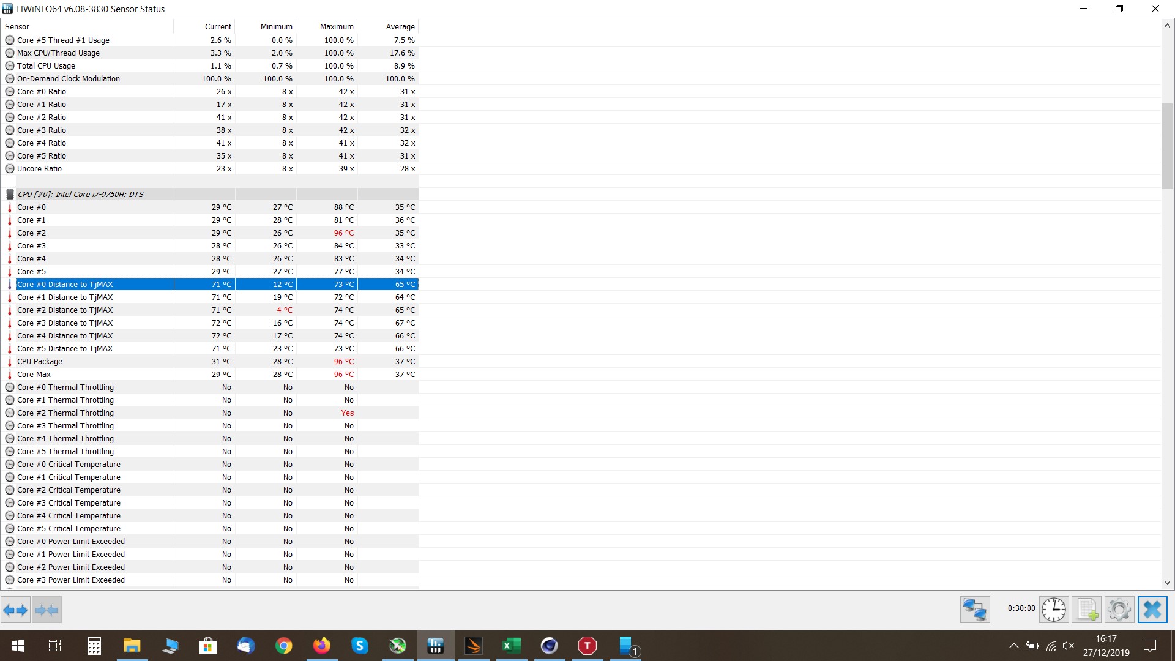Select Core #4 Distance to TjMAX row

click(211, 335)
